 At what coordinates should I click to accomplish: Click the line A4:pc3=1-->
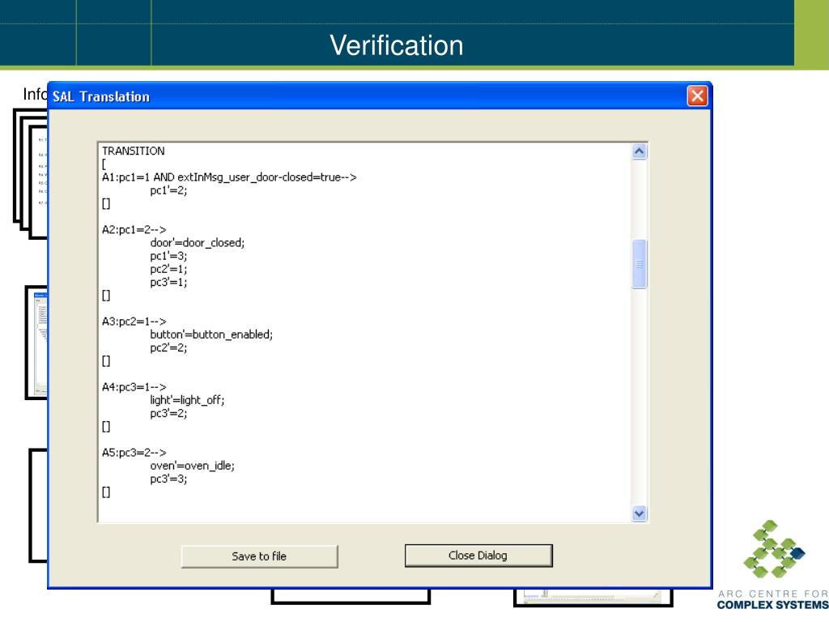tap(134, 387)
